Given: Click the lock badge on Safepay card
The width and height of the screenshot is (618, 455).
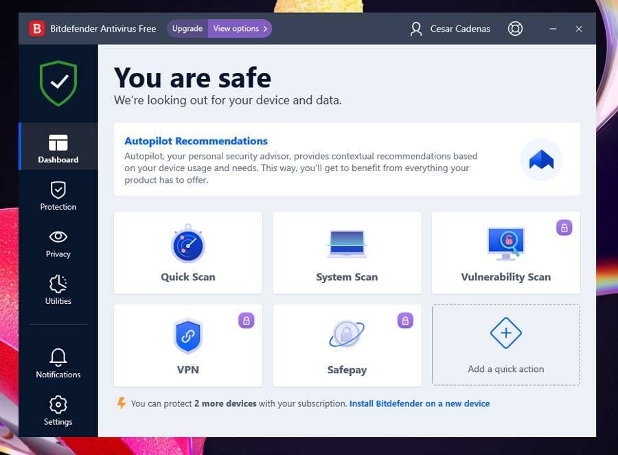Looking at the screenshot, I should pos(405,320).
